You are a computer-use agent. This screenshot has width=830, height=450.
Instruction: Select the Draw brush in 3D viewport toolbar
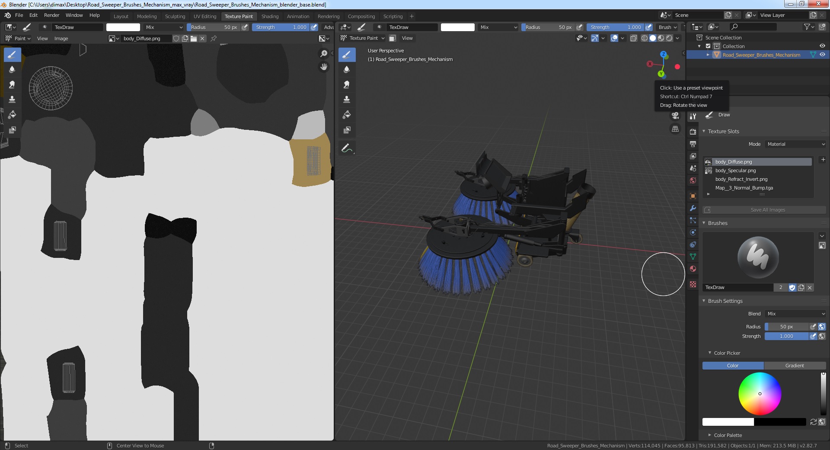coord(347,55)
